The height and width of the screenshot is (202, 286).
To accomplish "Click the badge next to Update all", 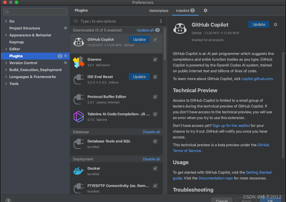I will point(157,30).
